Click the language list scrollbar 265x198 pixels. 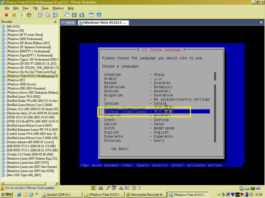[x=215, y=107]
